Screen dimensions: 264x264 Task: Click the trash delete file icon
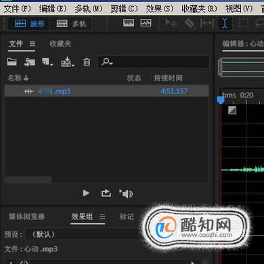click(x=87, y=62)
